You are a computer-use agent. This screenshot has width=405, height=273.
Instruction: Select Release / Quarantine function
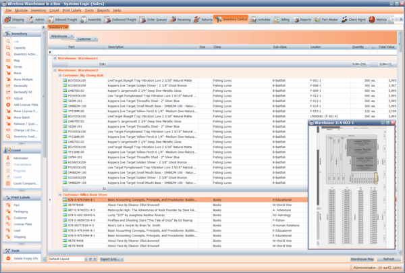(x=26, y=124)
